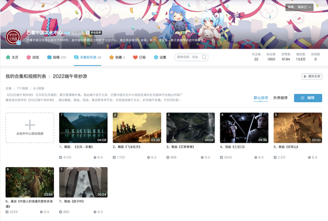The width and height of the screenshot is (328, 221).
Task: Click the blue 编辑 edit button
Action: click(308, 98)
